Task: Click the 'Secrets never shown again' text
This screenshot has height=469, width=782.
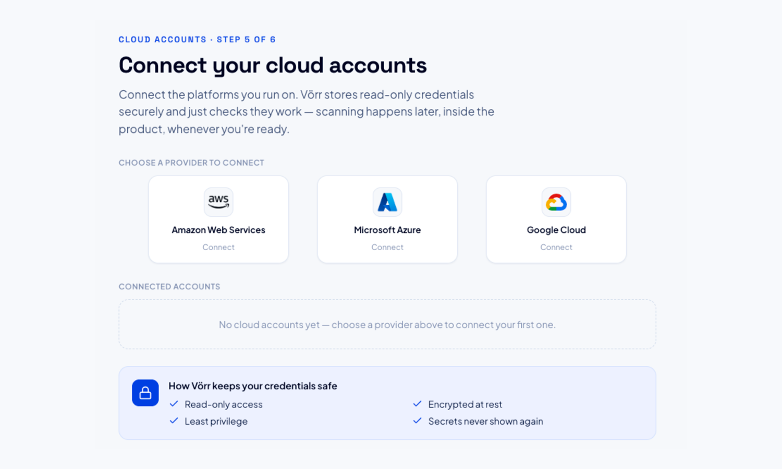Action: click(x=485, y=421)
